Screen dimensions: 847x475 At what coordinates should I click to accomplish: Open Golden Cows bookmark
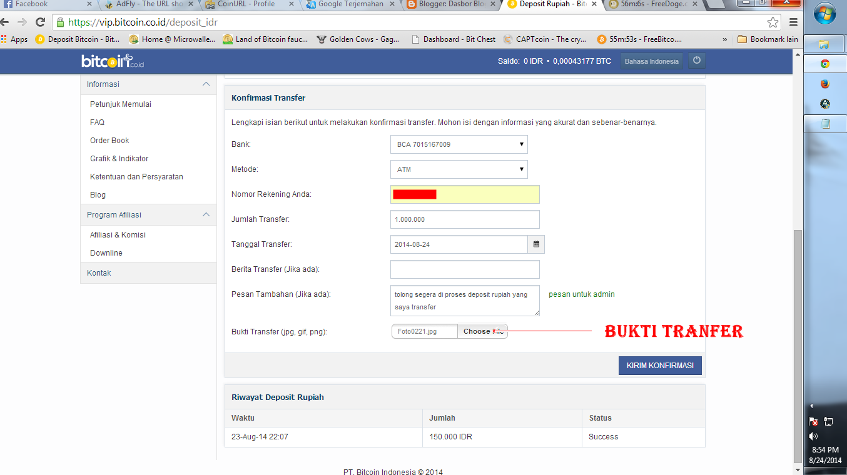(358, 39)
